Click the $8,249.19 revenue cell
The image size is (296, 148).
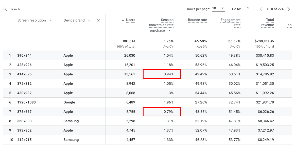[x=266, y=140]
